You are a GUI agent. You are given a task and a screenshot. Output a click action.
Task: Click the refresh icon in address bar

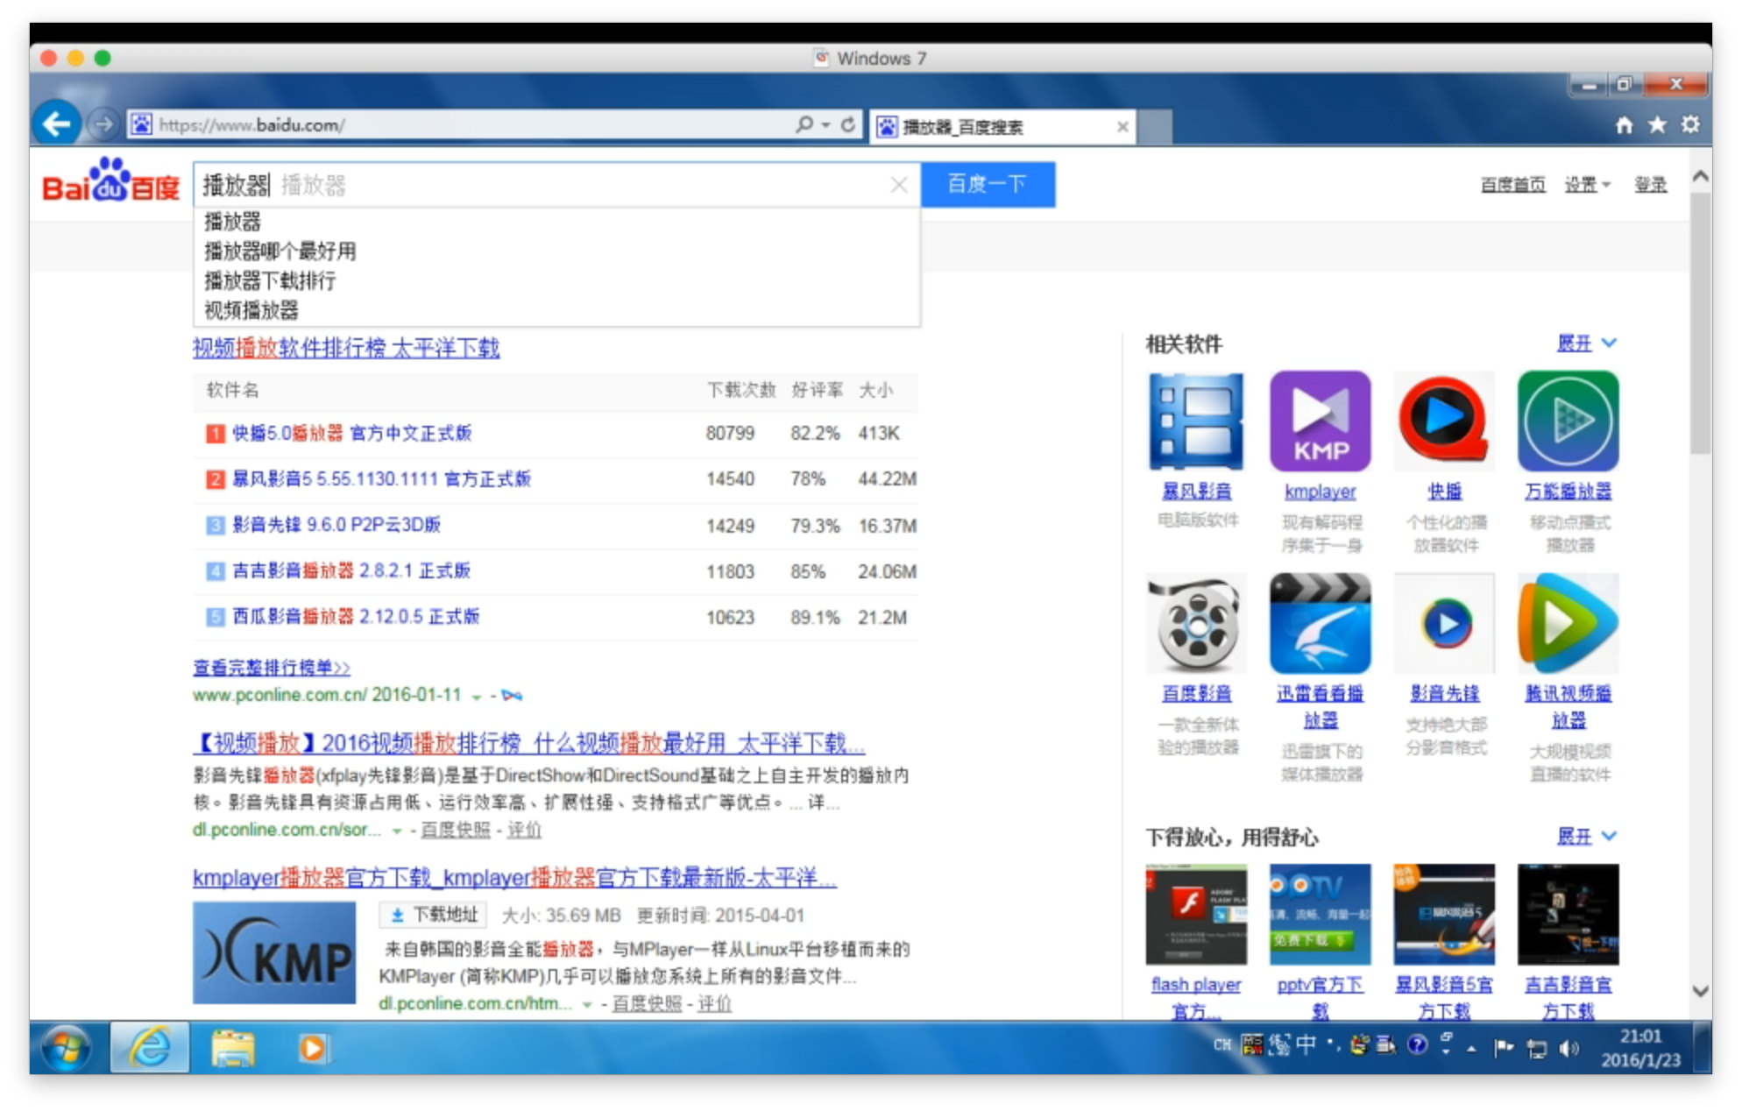point(847,124)
